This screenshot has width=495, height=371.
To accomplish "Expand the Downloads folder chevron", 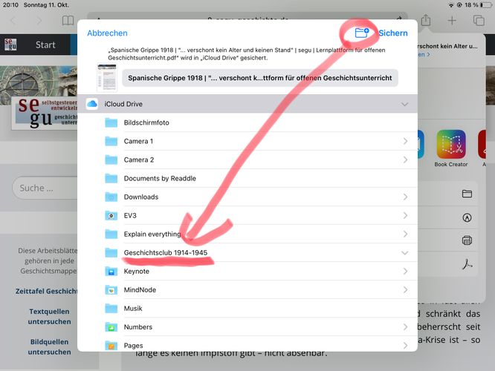I will coord(405,197).
